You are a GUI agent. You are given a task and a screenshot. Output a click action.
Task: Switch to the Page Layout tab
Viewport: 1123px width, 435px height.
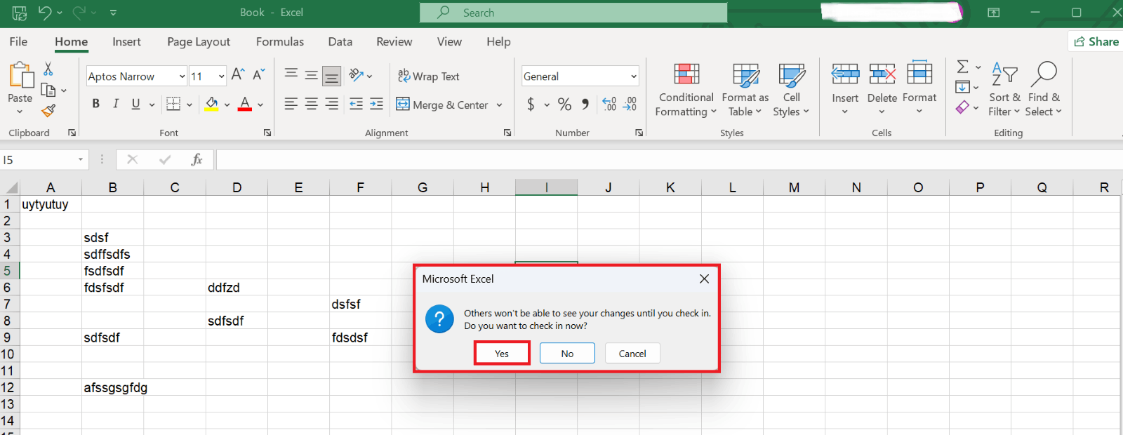199,41
